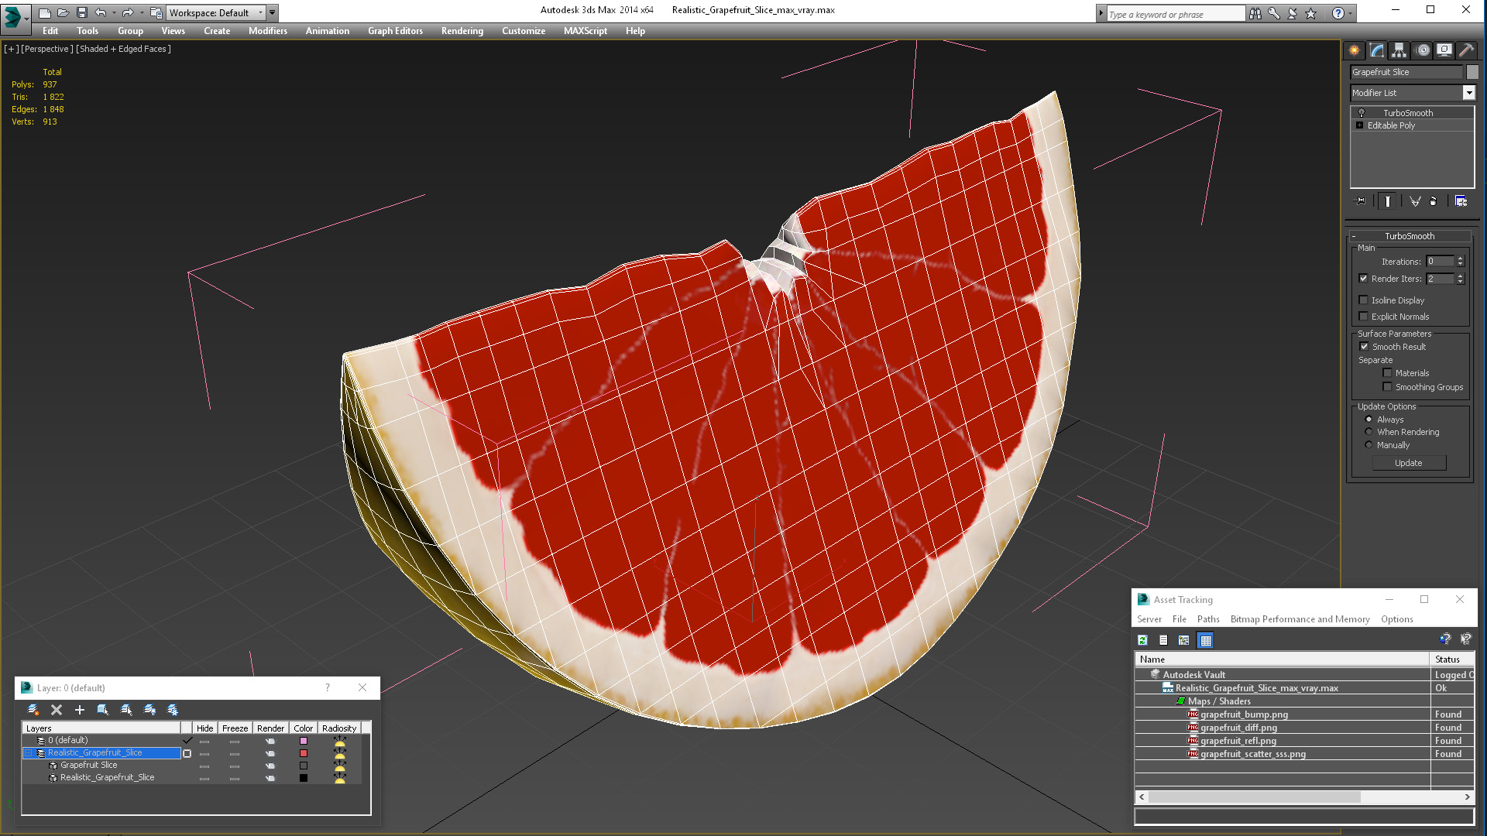Select Update Options Always radio button

coord(1369,419)
